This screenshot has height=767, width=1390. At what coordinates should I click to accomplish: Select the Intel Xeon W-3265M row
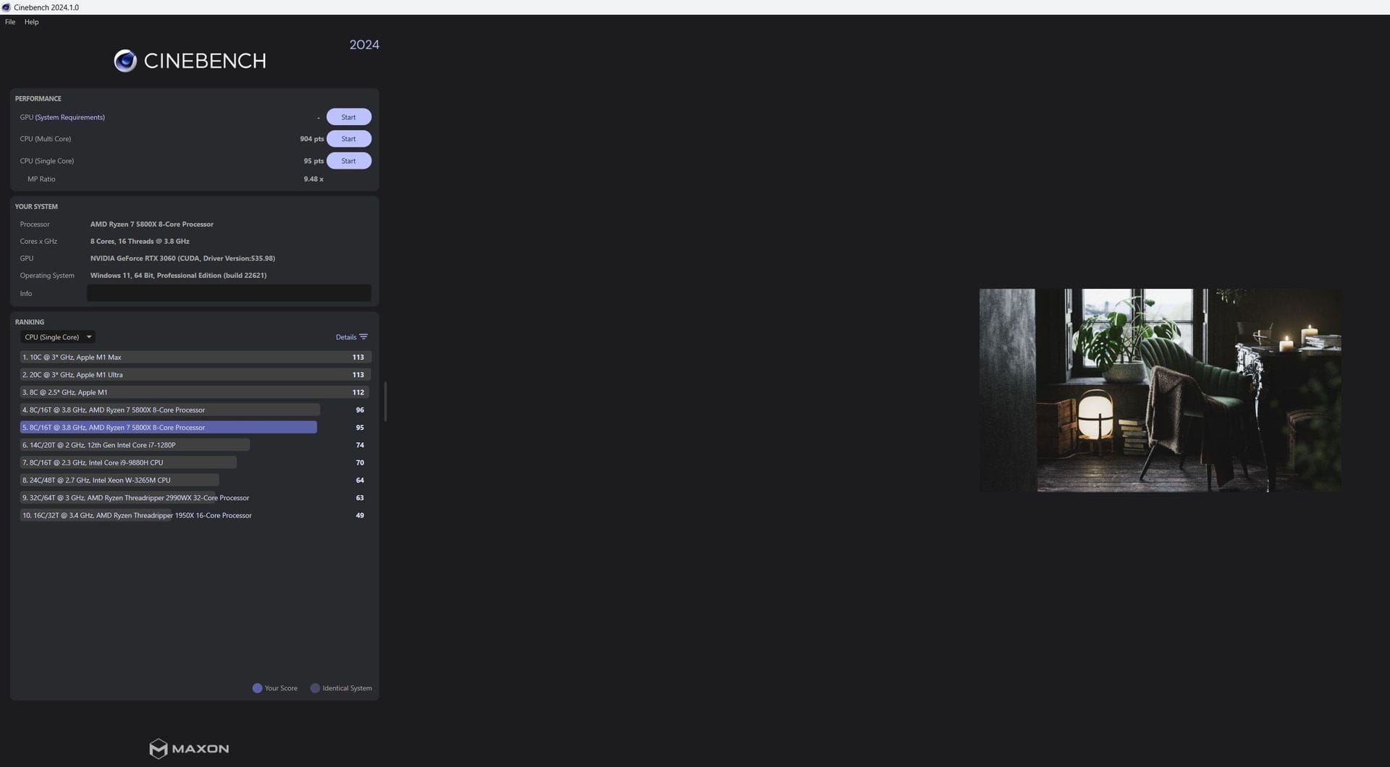click(195, 480)
